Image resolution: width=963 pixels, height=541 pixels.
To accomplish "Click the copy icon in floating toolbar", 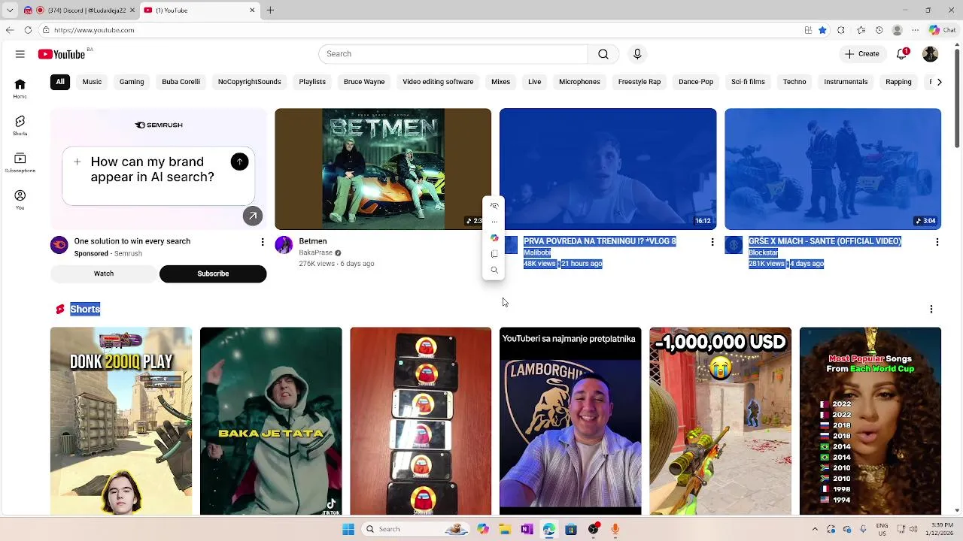I will [494, 254].
